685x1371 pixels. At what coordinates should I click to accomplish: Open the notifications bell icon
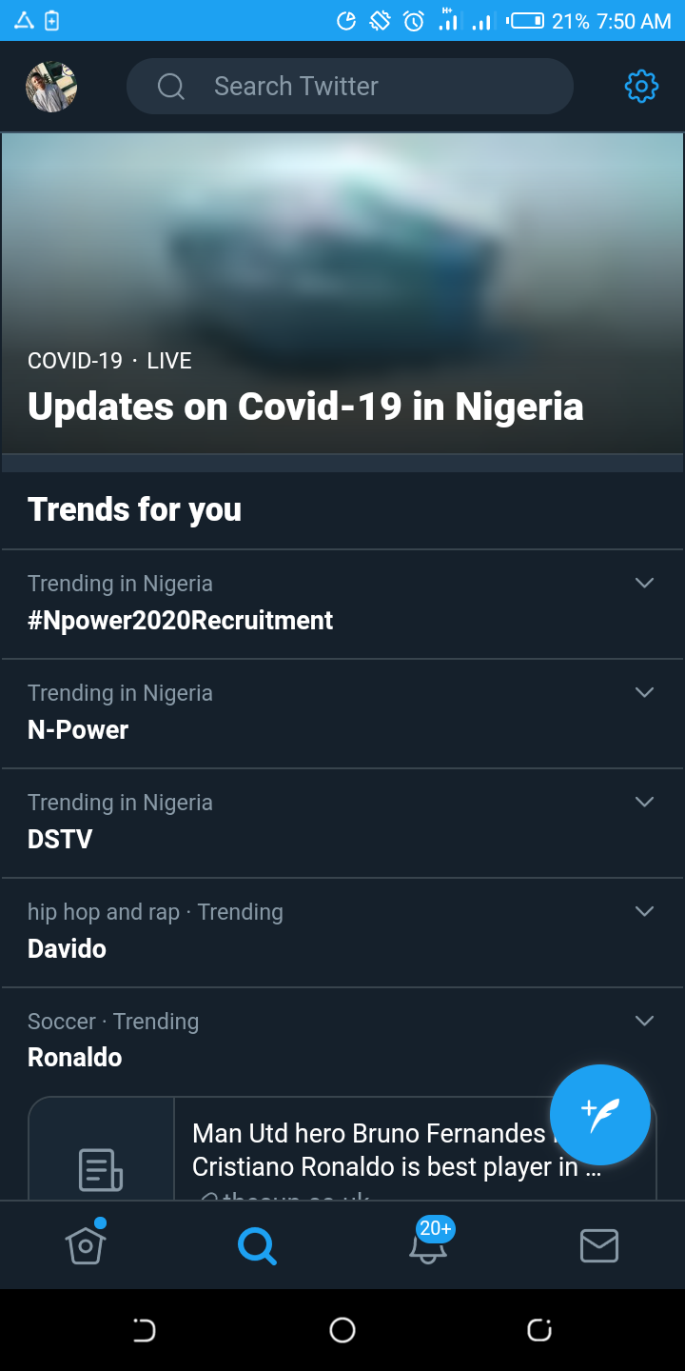428,1244
